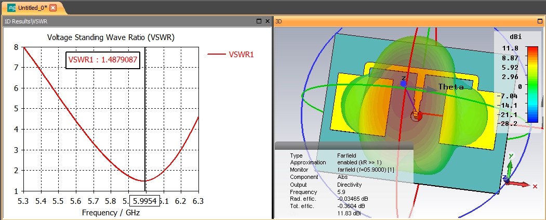Click the Frequency / GHz axis label
This screenshot has width=546, height=220.
[111, 213]
